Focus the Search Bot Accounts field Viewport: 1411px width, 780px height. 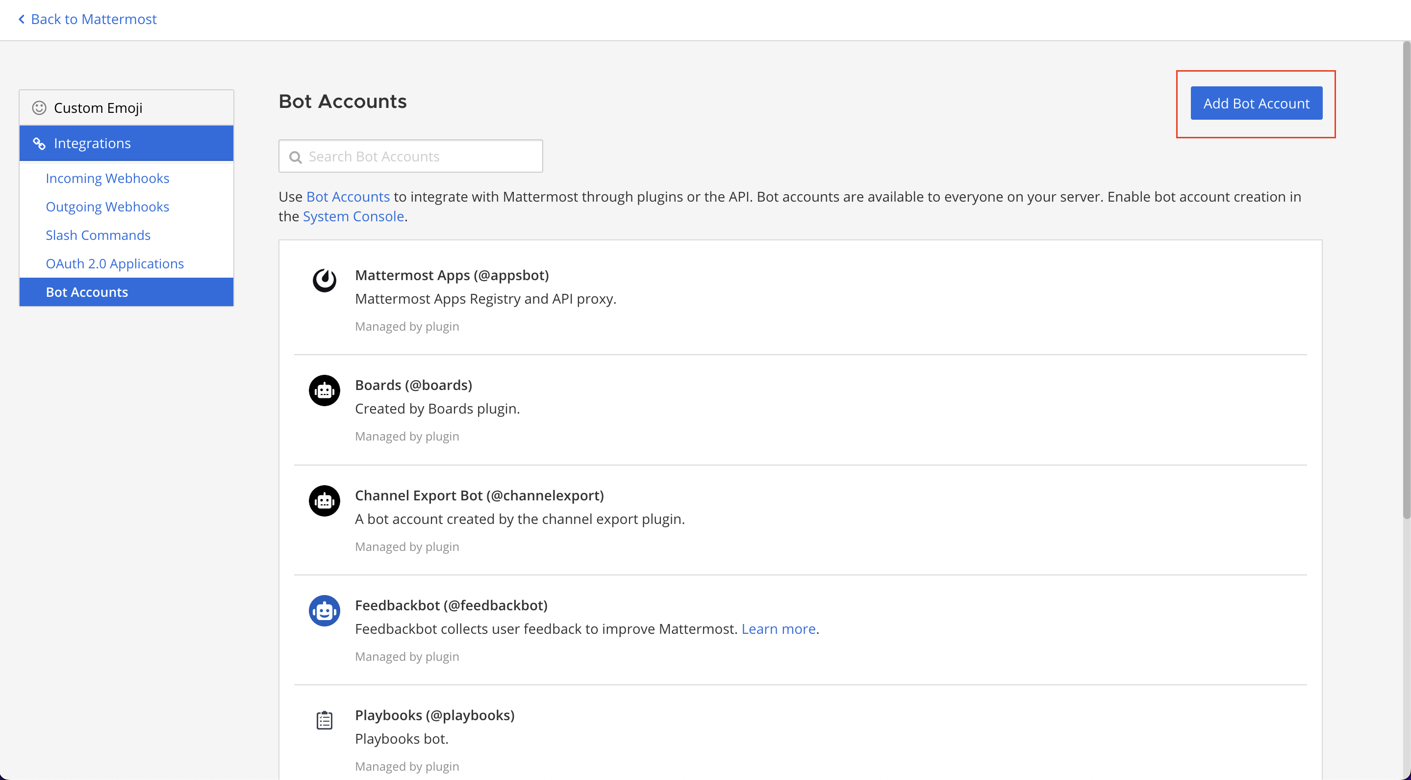click(x=411, y=156)
